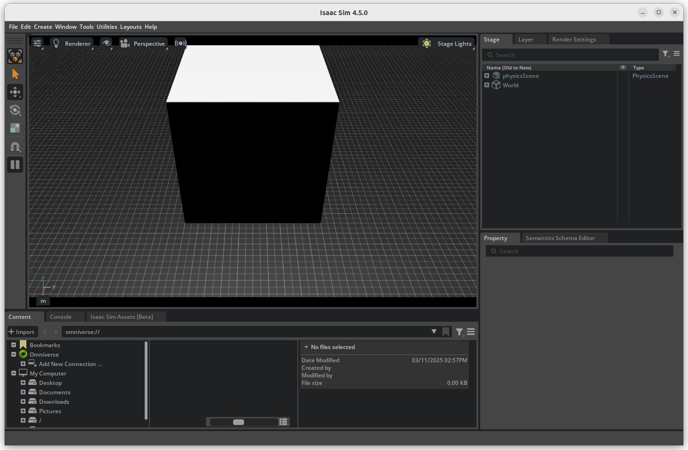Viewport: 688px width, 450px height.
Task: Click the omniverse:// path field
Action: click(245, 332)
